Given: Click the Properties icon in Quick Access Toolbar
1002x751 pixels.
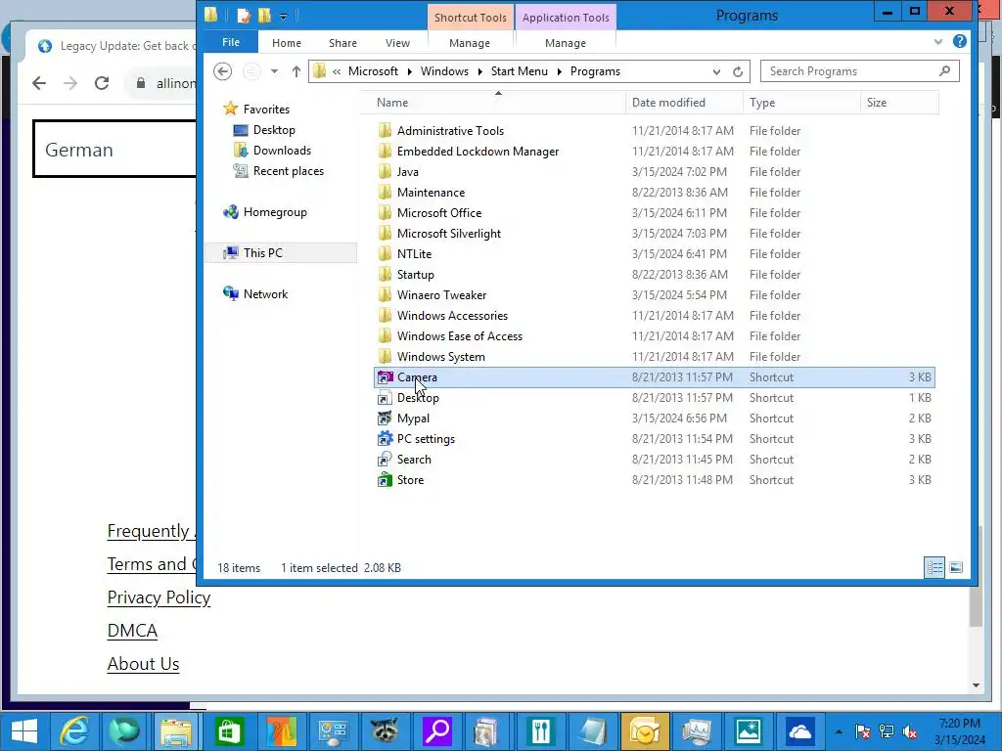Looking at the screenshot, I should 244,16.
